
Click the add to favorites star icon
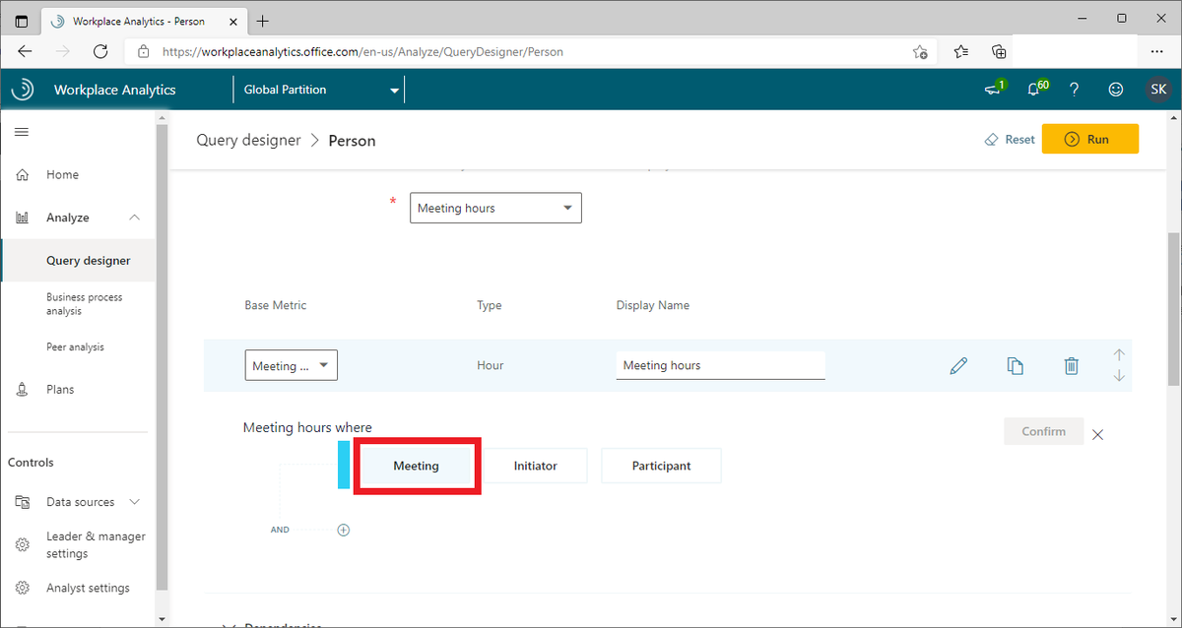pos(920,51)
